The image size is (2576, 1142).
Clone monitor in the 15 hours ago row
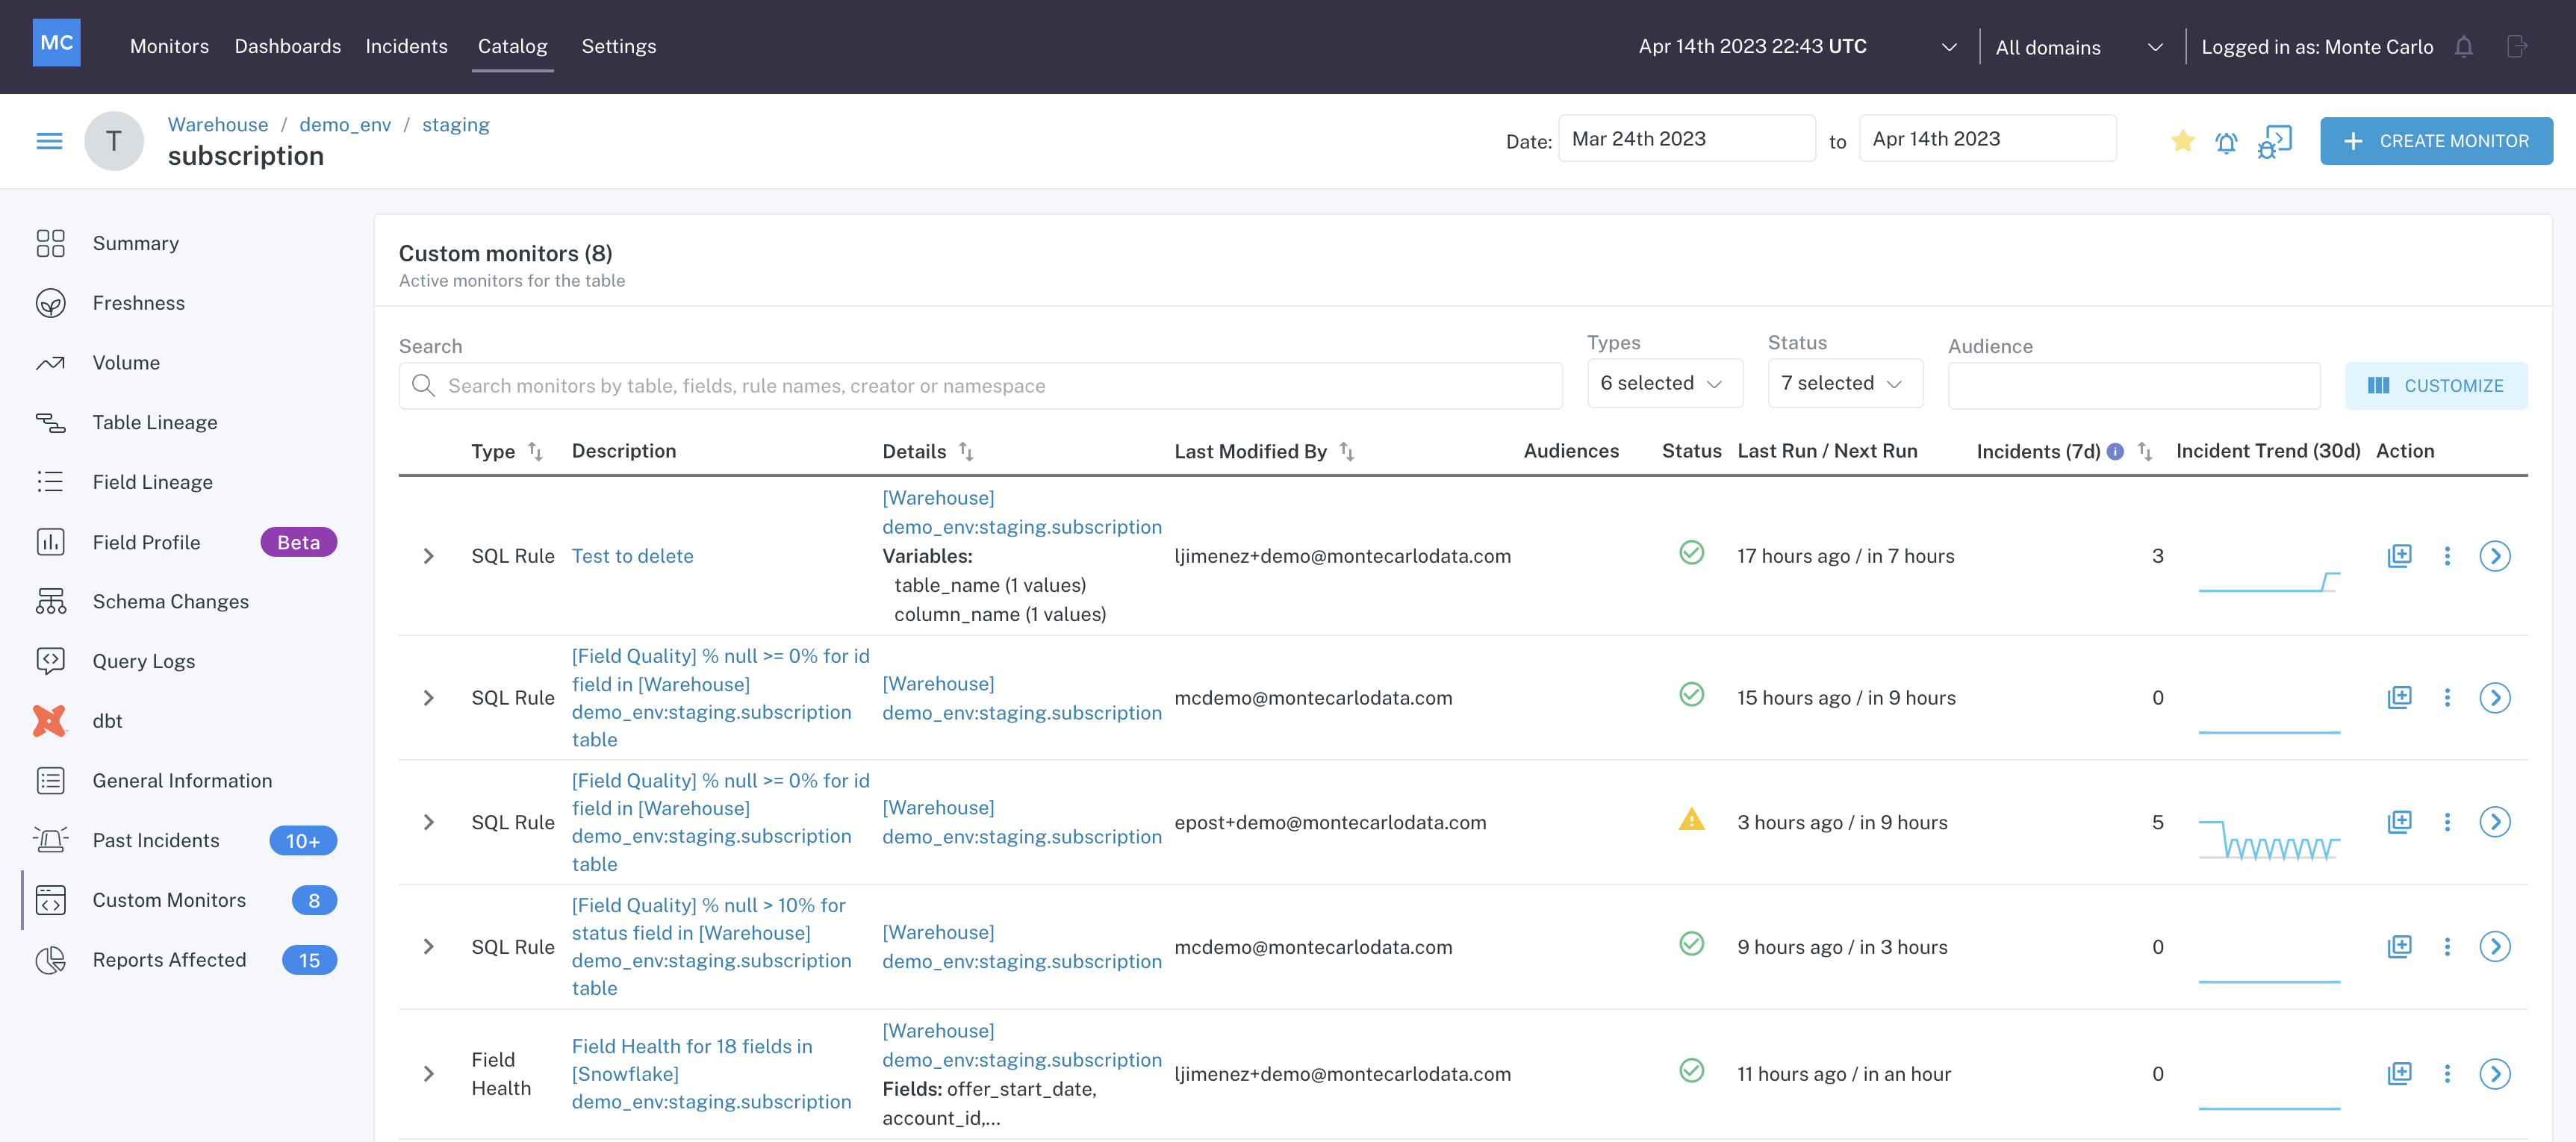pos(2399,697)
